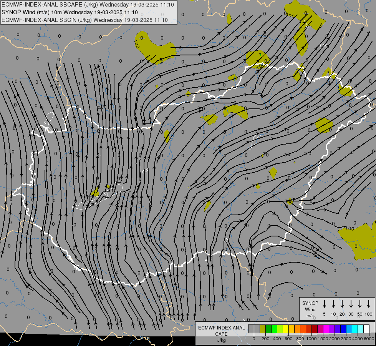Pick the red swatch left of 1000 tick
The width and height of the screenshot is (376, 346).
pos(309,329)
